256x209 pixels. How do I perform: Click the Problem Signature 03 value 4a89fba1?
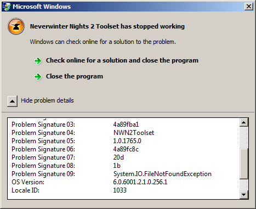pyautogui.click(x=126, y=125)
